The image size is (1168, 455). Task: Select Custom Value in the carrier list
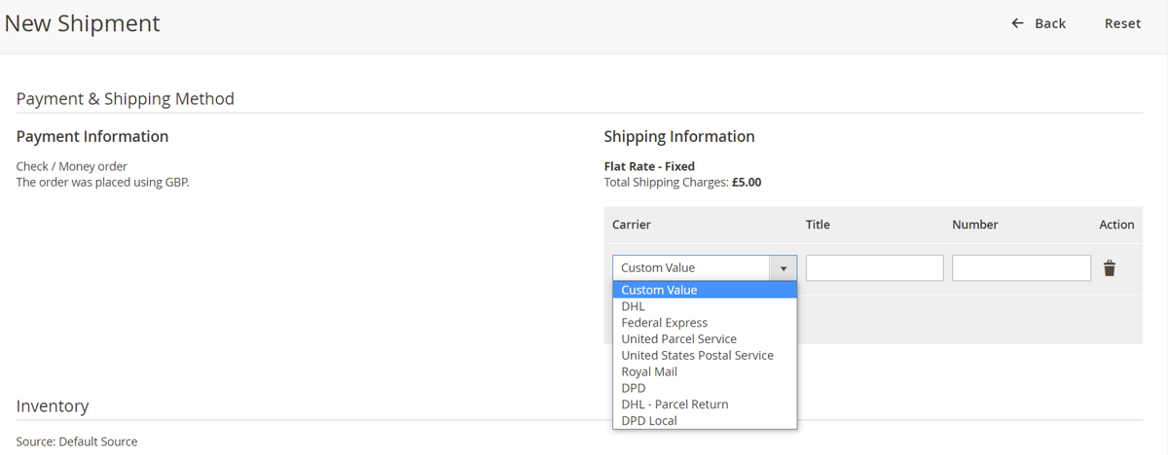pos(659,290)
